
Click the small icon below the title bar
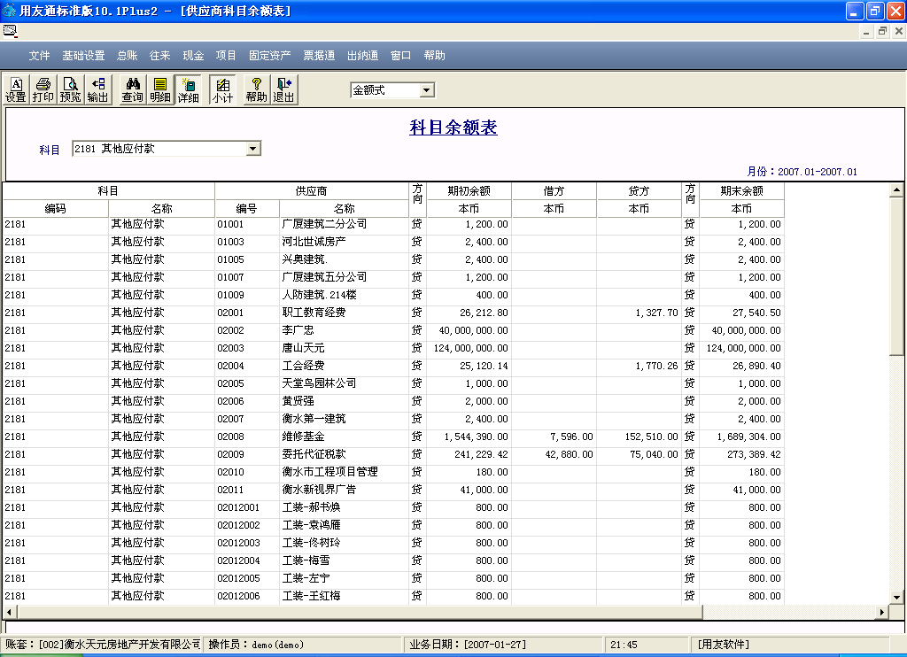click(10, 31)
